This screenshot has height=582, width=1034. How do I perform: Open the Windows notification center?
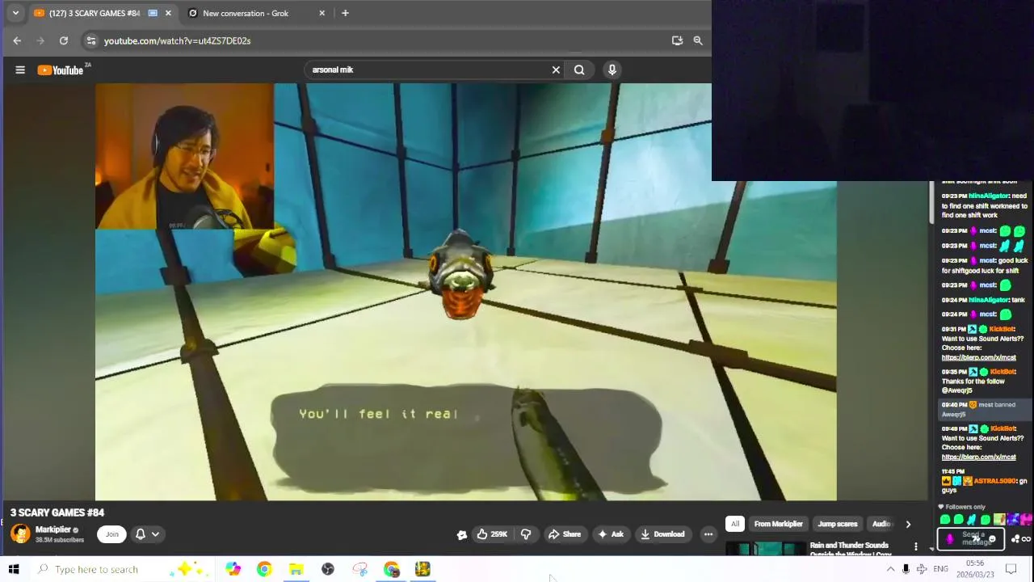(x=1011, y=569)
